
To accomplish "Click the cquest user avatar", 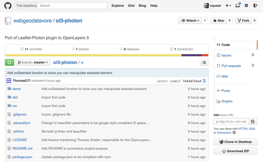I will [x=206, y=6].
